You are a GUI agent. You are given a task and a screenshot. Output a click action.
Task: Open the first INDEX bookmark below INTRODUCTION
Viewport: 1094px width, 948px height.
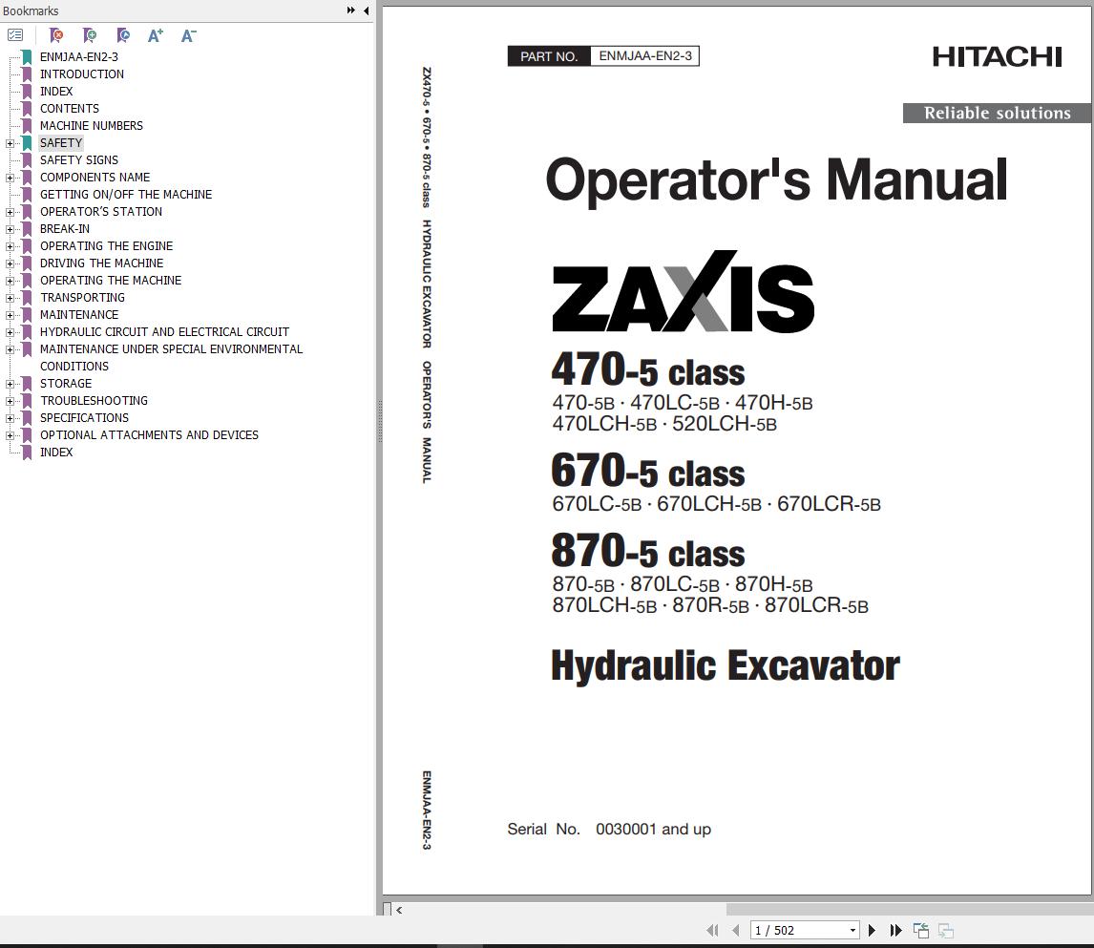point(55,92)
